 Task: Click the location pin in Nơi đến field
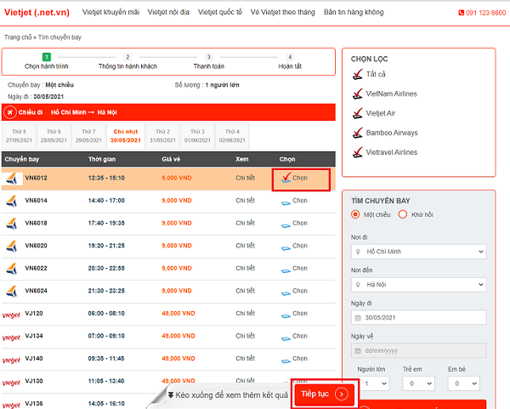coord(358,285)
